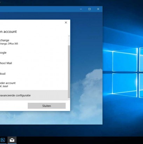Click scrollbar track above the thumb
Image resolution: width=143 pixels, height=144 pixels.
click(69, 41)
